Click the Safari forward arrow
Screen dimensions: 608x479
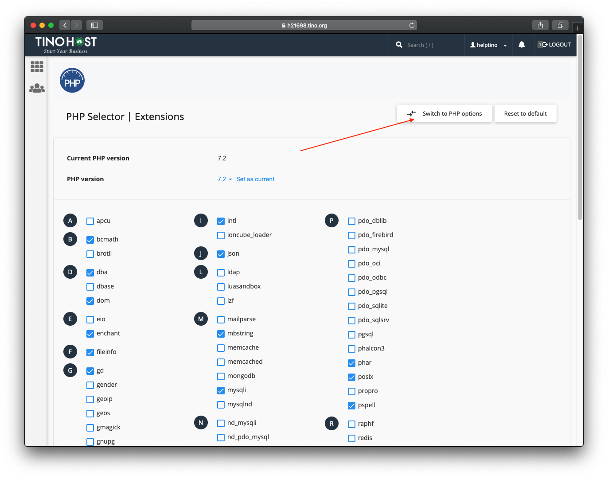(x=77, y=25)
